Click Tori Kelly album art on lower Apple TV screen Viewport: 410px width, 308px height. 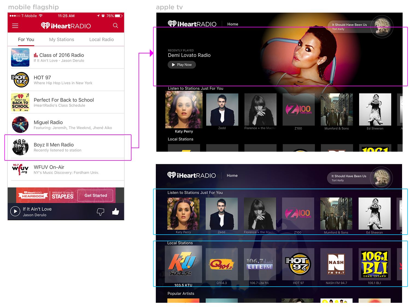382,178
